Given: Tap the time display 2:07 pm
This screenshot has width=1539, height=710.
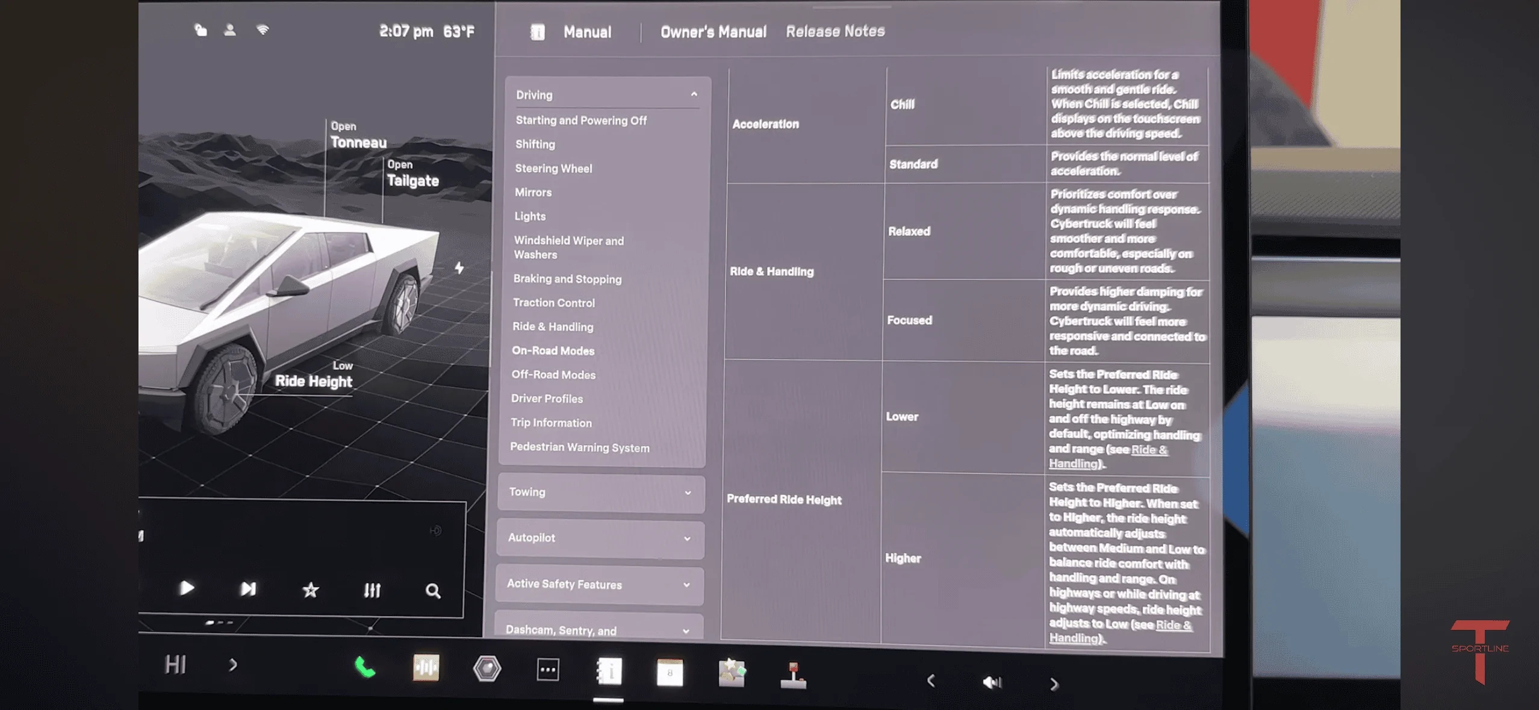Looking at the screenshot, I should 406,31.
